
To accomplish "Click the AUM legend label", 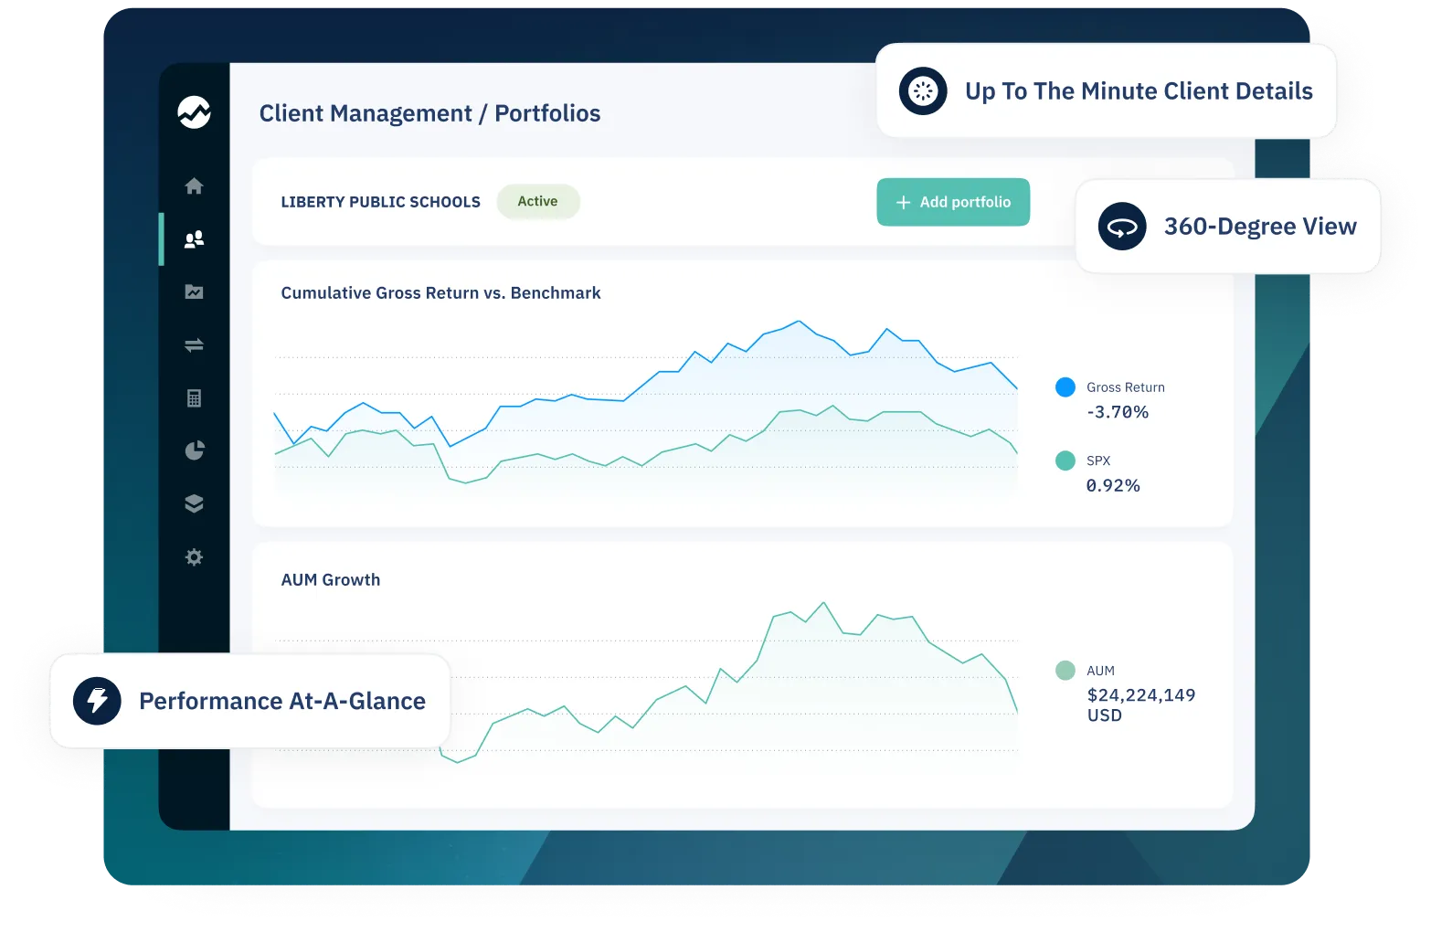I will (1100, 671).
